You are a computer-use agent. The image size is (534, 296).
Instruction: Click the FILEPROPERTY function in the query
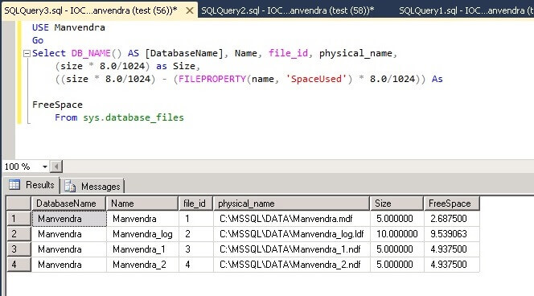(212, 79)
